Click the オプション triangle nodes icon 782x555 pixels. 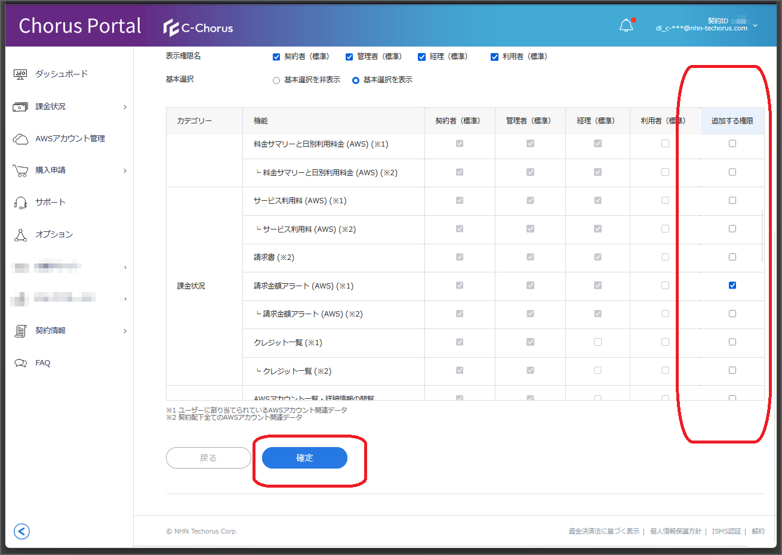pyautogui.click(x=20, y=235)
